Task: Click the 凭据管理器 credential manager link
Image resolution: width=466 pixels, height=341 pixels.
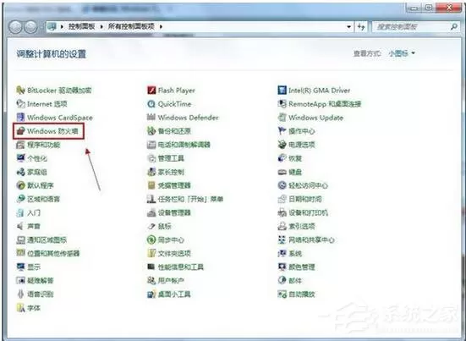Action: coord(174,185)
